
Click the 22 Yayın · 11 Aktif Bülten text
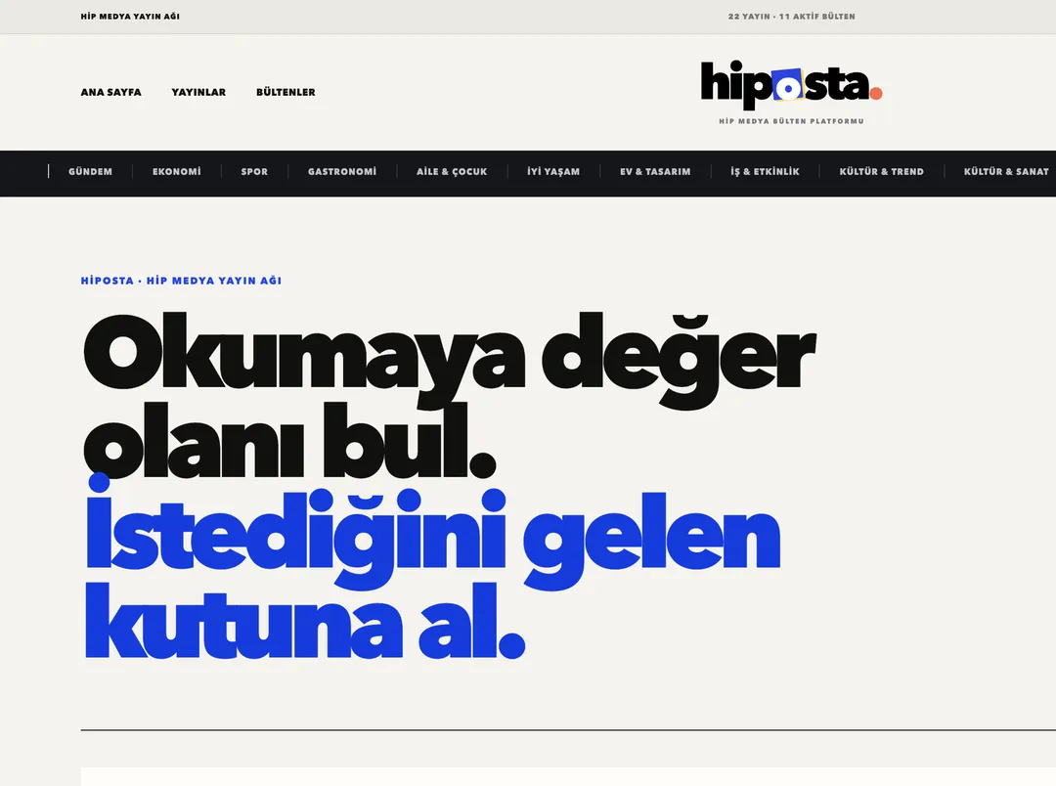pos(791,17)
